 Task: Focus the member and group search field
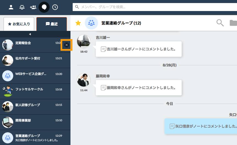click(154, 7)
